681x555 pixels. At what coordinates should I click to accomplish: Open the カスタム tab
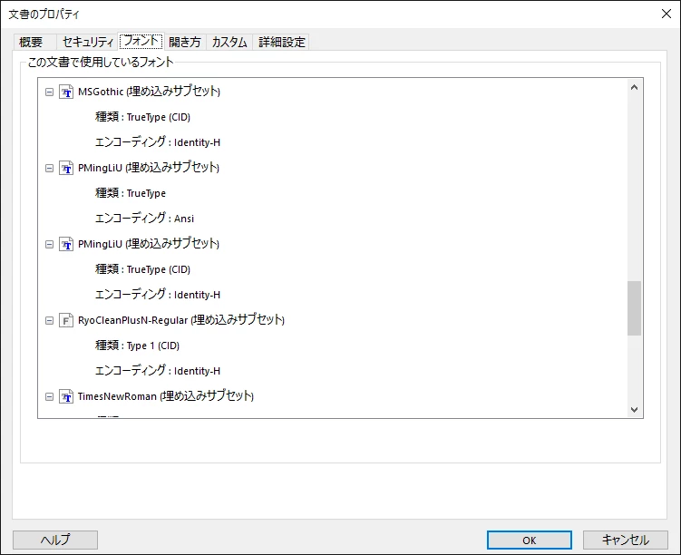click(229, 42)
